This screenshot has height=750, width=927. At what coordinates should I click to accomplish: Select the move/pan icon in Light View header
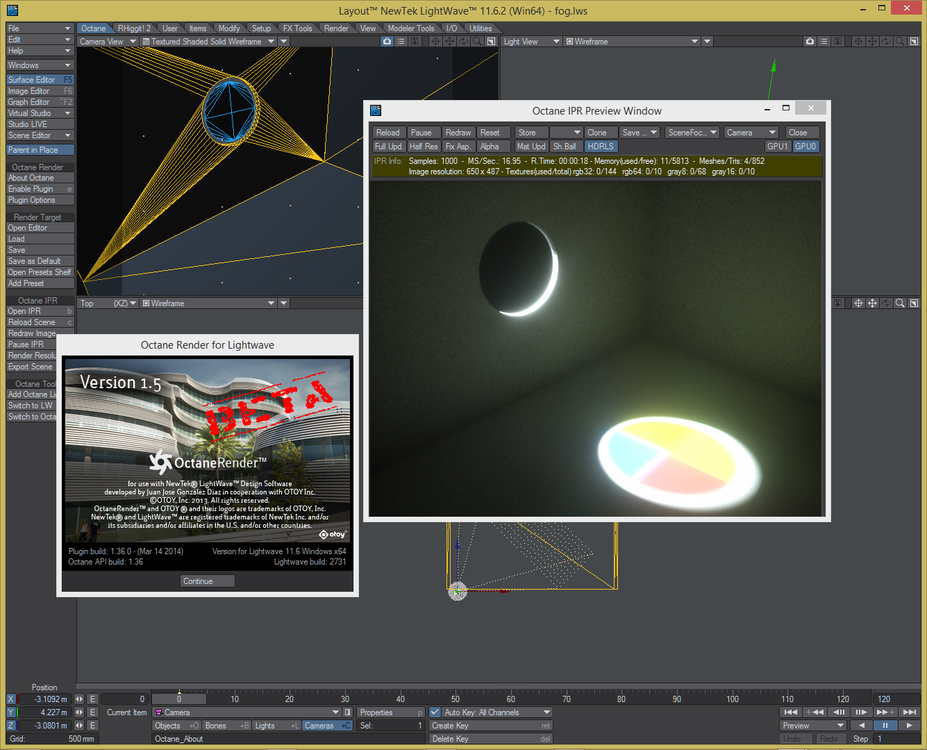(x=872, y=42)
